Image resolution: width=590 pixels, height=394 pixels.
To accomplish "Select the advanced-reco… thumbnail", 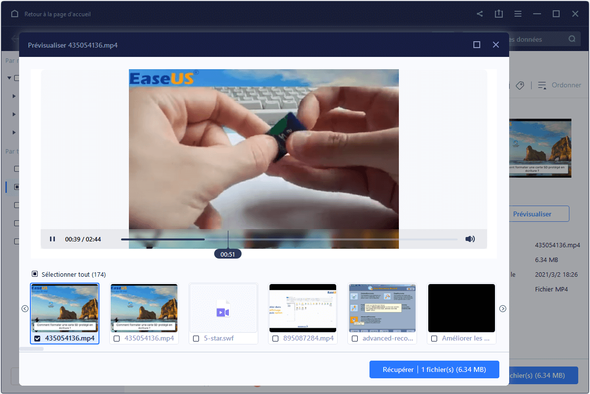I will (382, 308).
